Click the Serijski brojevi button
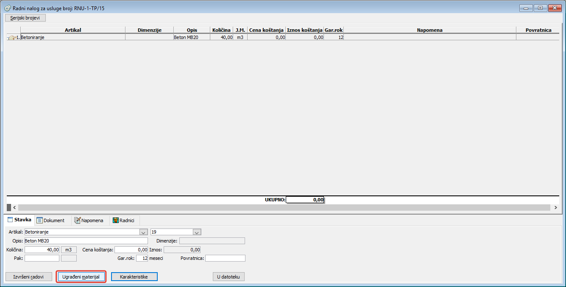The image size is (566, 287). [25, 18]
